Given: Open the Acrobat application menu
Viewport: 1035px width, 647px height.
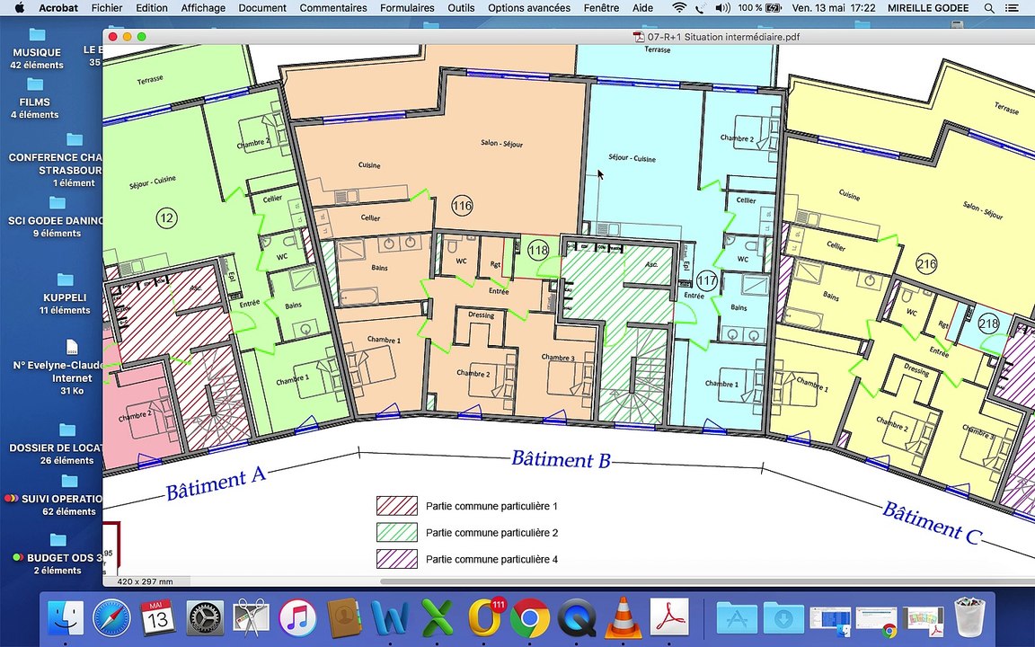Looking at the screenshot, I should [58, 8].
